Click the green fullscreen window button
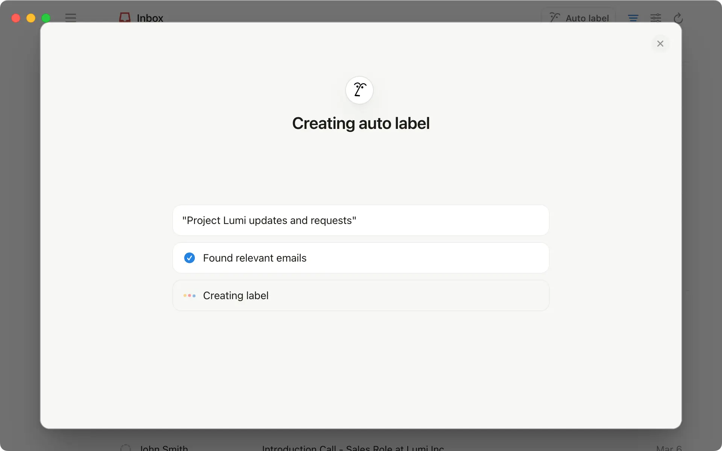 coord(46,18)
